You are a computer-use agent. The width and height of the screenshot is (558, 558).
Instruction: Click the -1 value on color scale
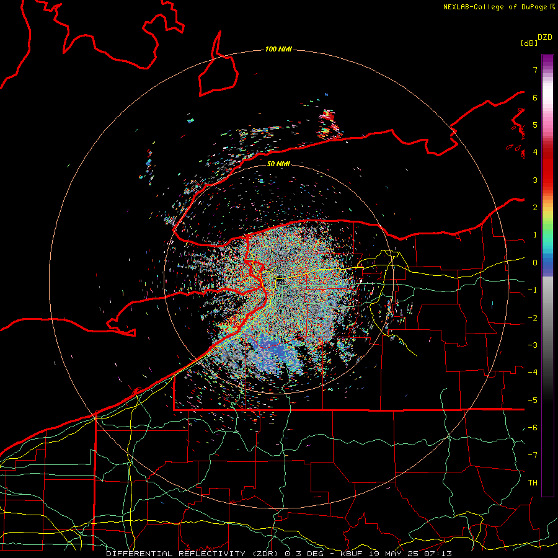533,290
